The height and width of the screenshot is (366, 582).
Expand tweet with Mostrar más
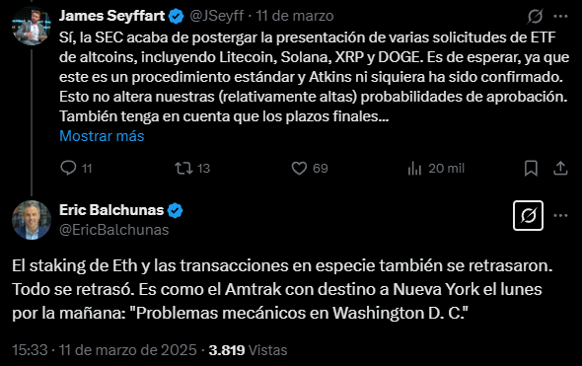[102, 136]
